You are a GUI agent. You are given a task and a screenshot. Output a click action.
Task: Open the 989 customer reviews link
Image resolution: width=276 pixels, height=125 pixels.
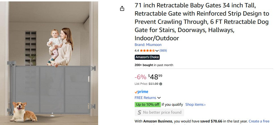163,51
